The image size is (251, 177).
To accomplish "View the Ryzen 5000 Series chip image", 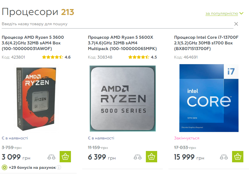I will coord(123,98).
